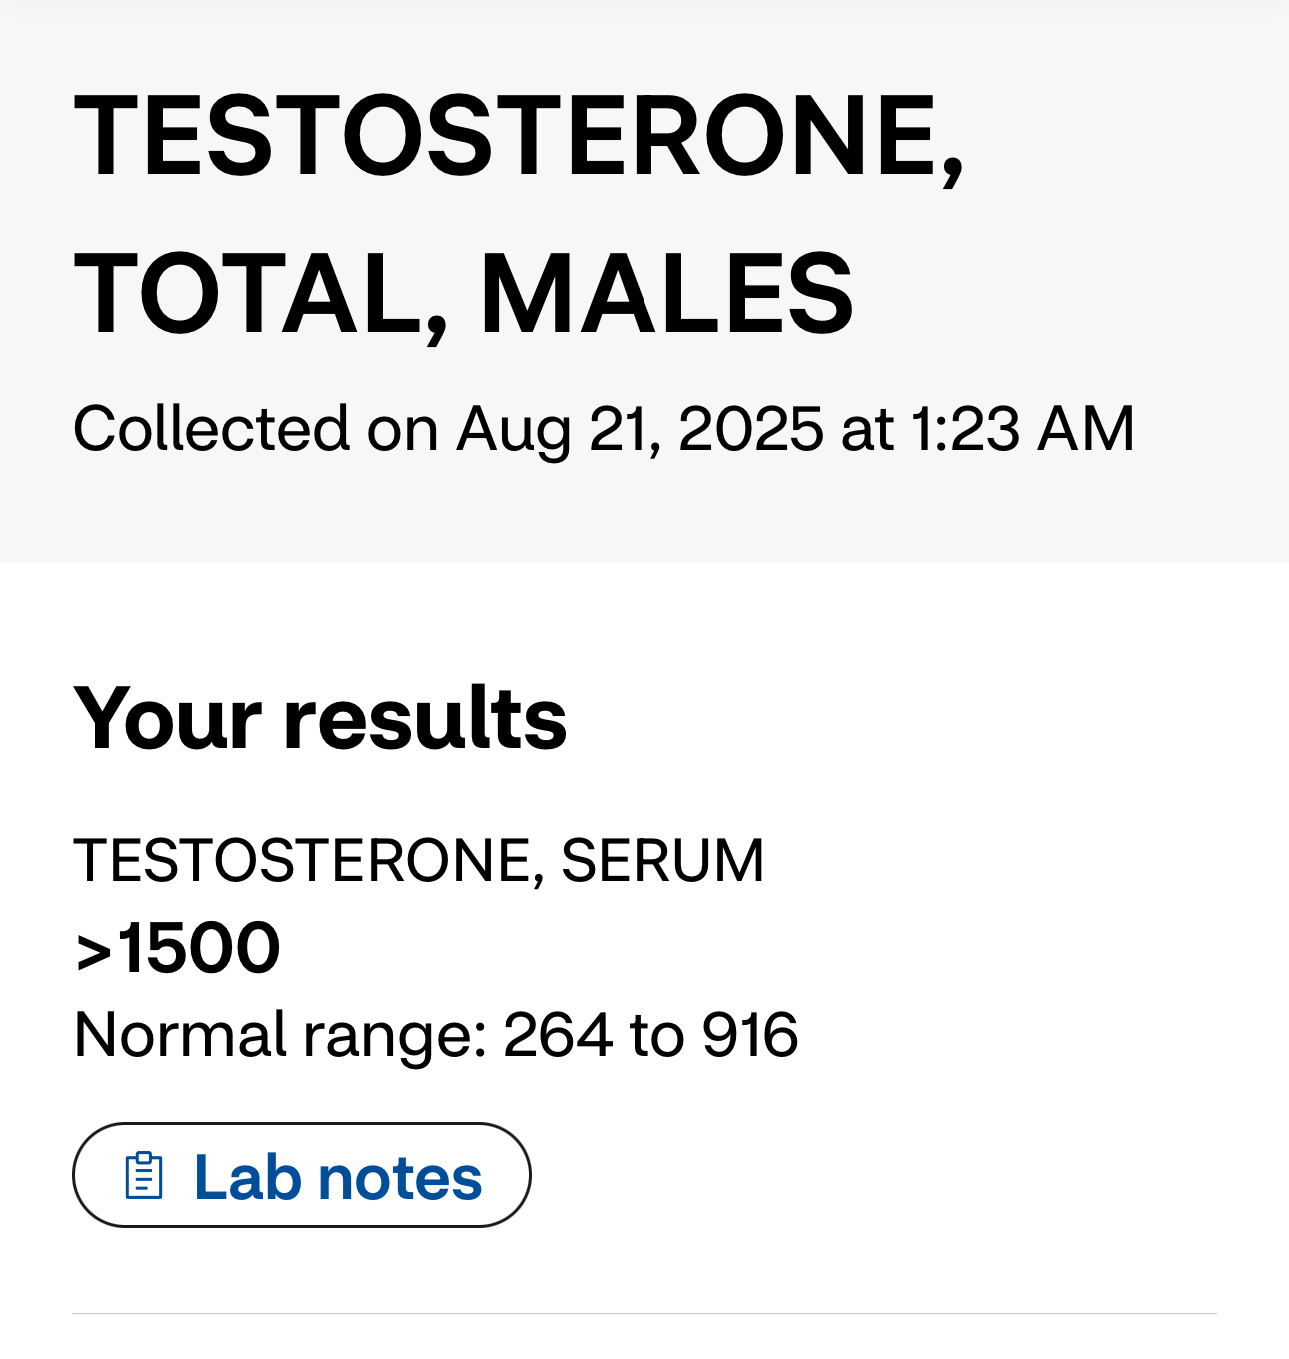Click the Normal range label text

tap(280, 1035)
